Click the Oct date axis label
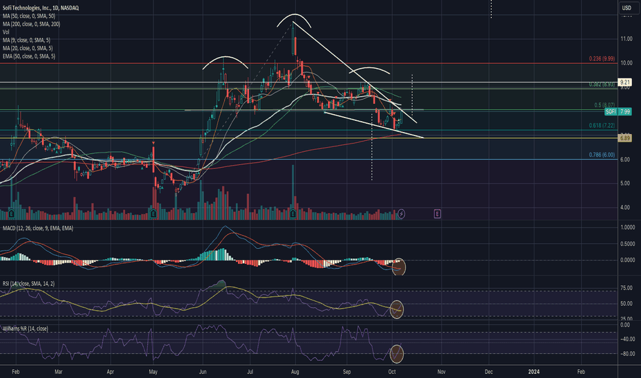This screenshot has width=641, height=378. (x=391, y=372)
